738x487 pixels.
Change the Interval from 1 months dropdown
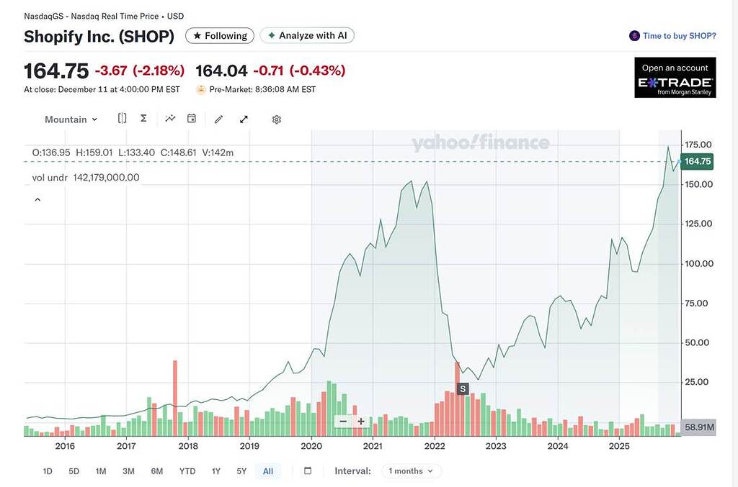pyautogui.click(x=410, y=470)
